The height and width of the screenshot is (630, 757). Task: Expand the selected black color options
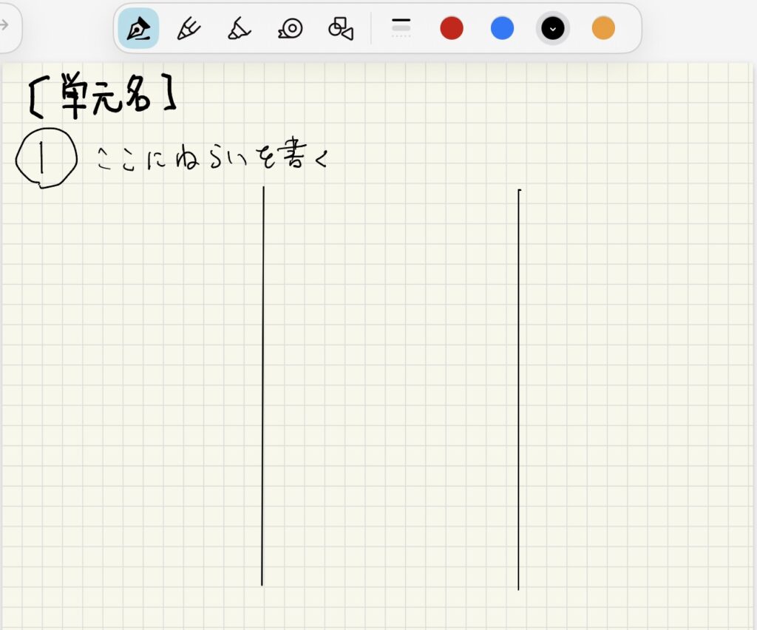tap(552, 29)
